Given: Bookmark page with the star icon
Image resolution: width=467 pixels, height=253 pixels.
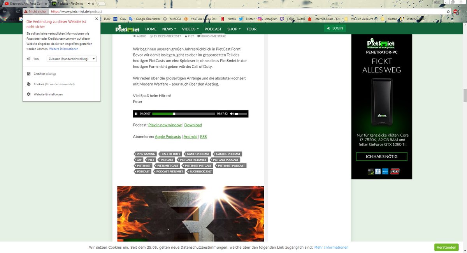Looking at the screenshot, I should click(448, 12).
